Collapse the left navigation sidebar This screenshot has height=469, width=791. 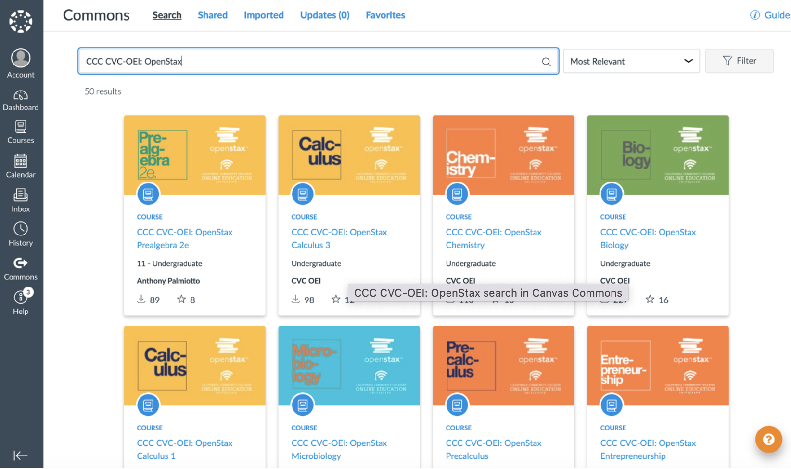coord(21,456)
